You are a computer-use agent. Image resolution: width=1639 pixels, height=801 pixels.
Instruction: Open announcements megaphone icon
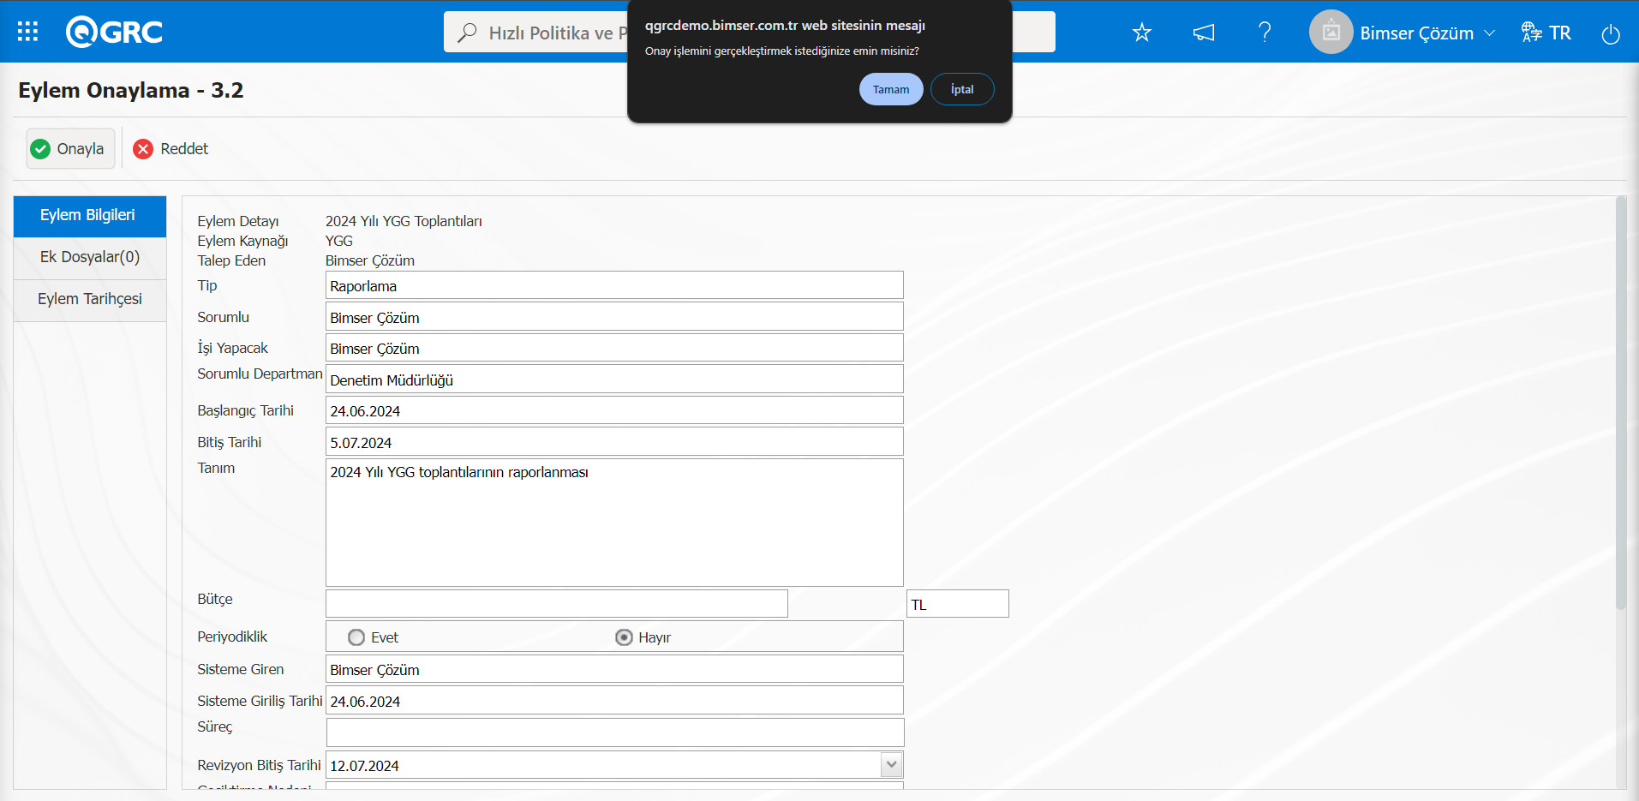click(x=1204, y=33)
